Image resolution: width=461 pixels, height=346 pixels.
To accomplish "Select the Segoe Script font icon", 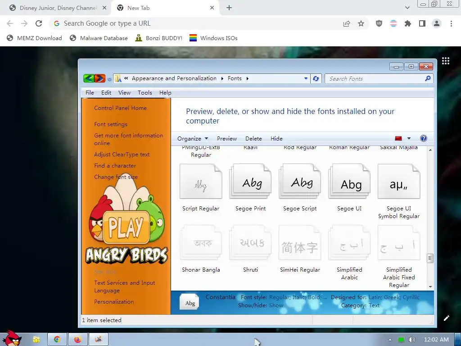I will (x=300, y=182).
